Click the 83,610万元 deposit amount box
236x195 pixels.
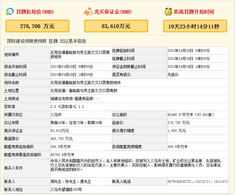(116, 26)
